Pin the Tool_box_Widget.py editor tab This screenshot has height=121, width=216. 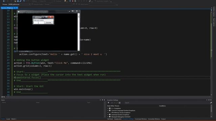[15, 8]
